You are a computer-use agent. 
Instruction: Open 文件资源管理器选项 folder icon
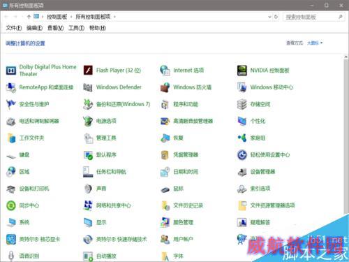click(242, 205)
